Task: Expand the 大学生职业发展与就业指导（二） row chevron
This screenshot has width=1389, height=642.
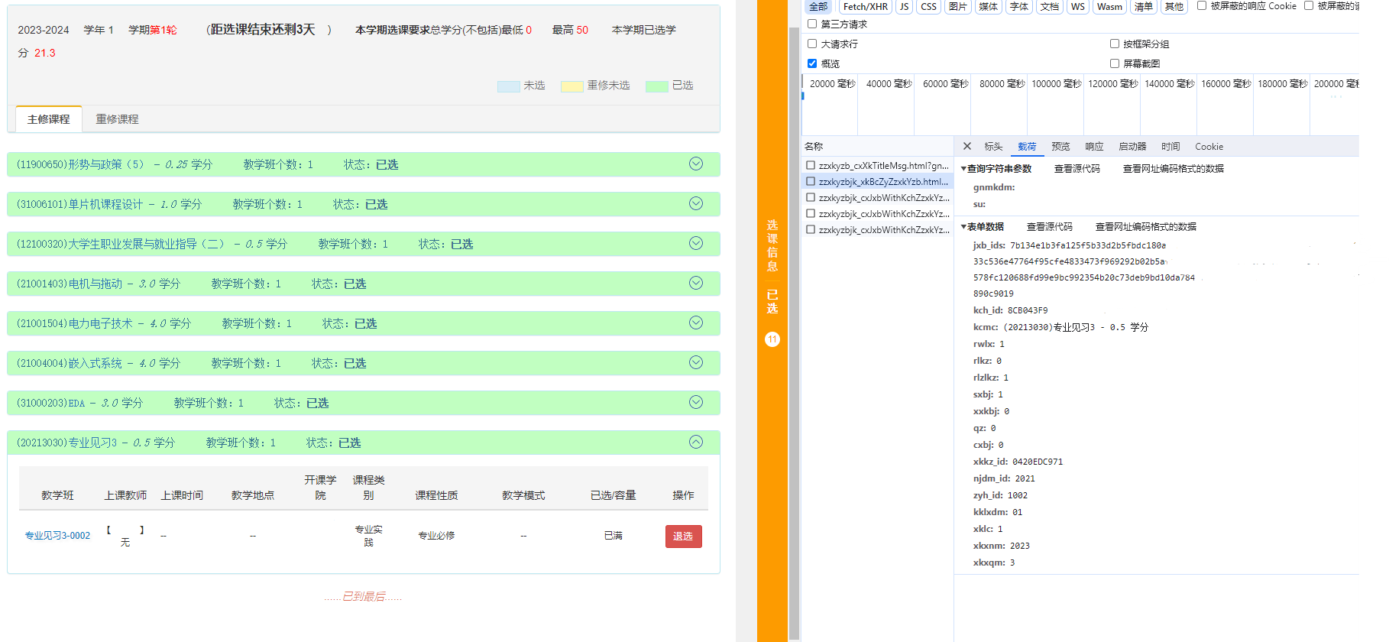Action: (x=696, y=243)
